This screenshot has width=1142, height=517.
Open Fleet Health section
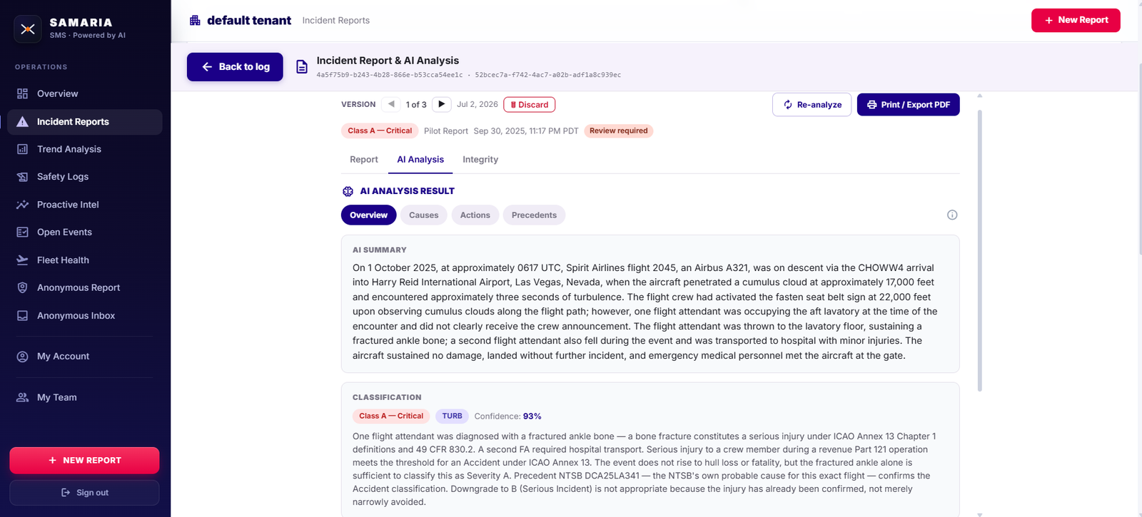click(85, 260)
